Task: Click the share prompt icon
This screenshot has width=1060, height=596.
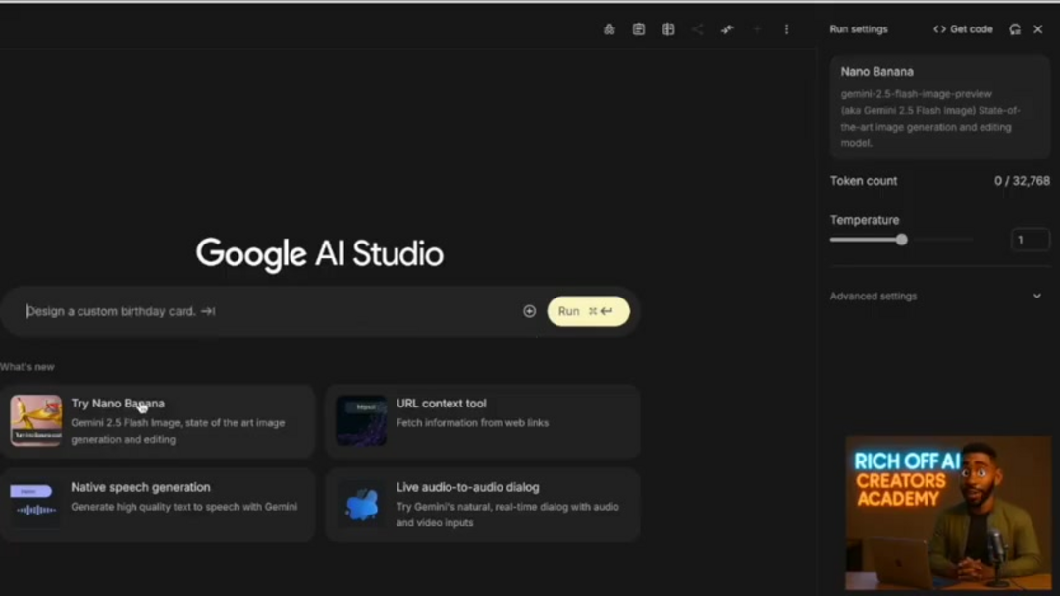Action: point(698,29)
